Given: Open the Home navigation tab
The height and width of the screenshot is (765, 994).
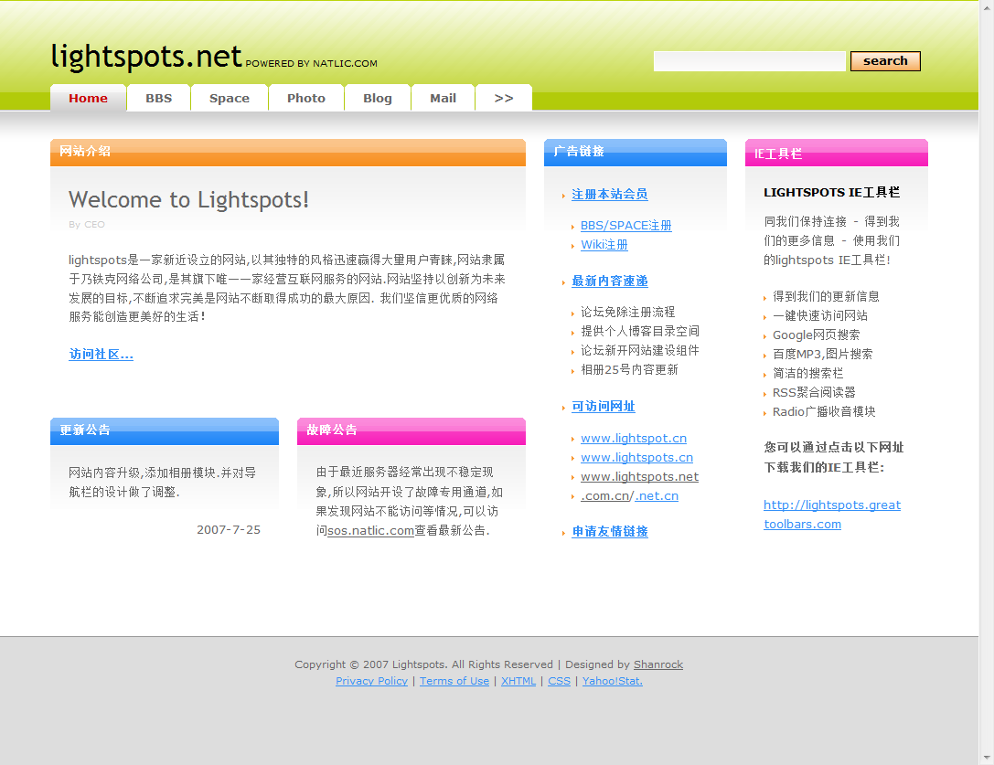Looking at the screenshot, I should (88, 98).
